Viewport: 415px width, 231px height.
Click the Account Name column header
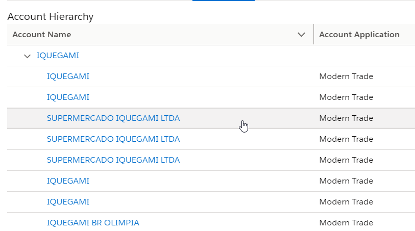[x=42, y=35]
